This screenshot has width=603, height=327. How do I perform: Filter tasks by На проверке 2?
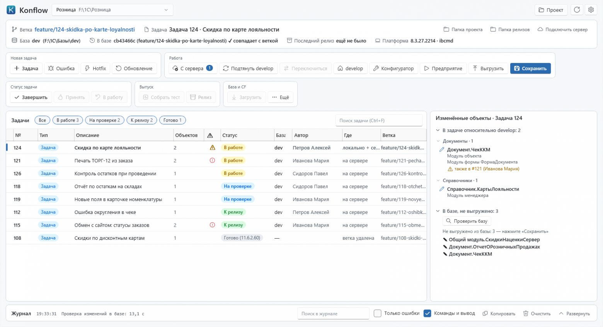pos(105,120)
